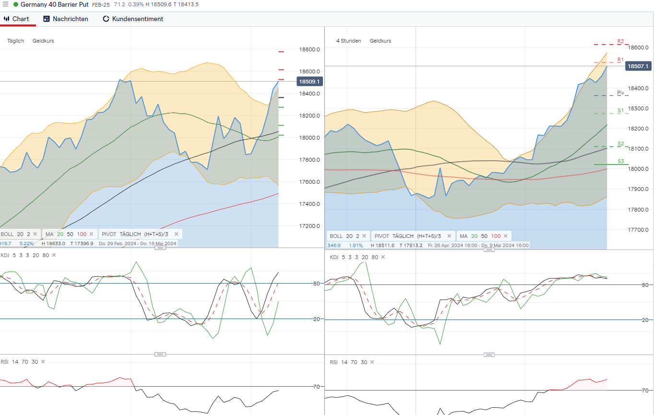Screen dimensions: 654x415
Task: Click the KDJ 5 3 3 label on daily chart
Action: [x=24, y=255]
